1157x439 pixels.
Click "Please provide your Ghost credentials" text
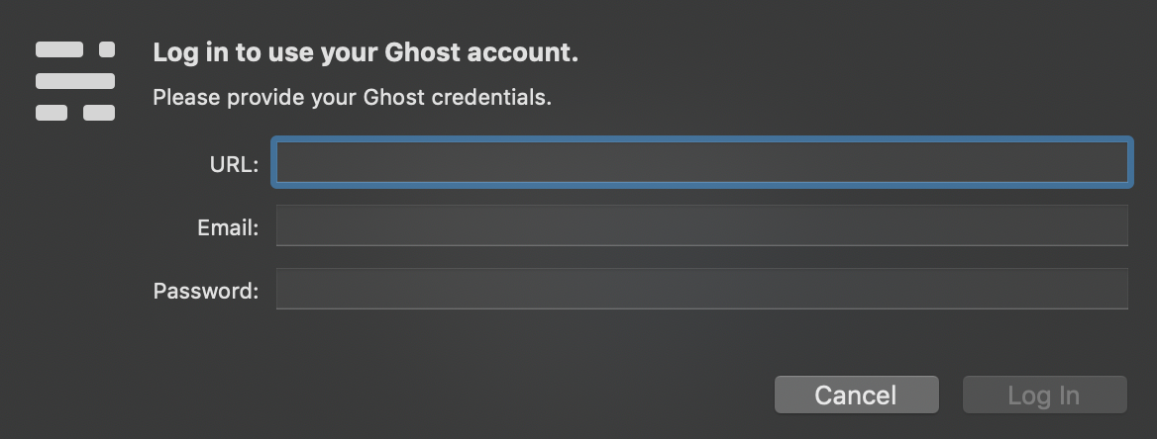pos(352,99)
